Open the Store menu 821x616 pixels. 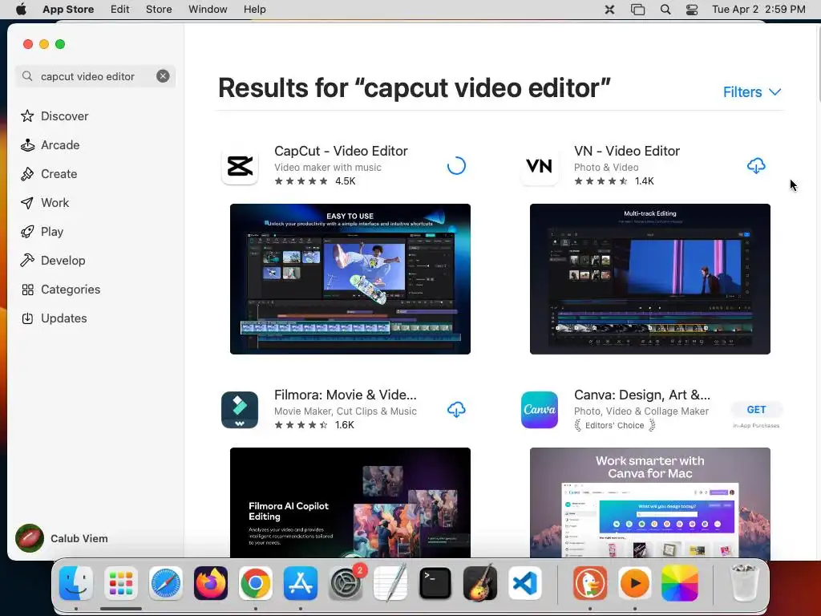(x=159, y=10)
